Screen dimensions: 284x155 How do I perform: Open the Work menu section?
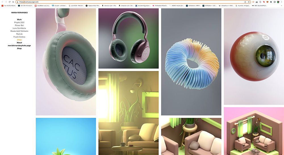coord(19,20)
